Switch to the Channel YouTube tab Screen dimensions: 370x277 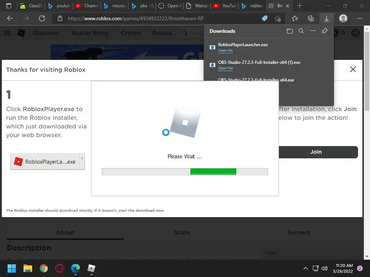[x=87, y=6]
